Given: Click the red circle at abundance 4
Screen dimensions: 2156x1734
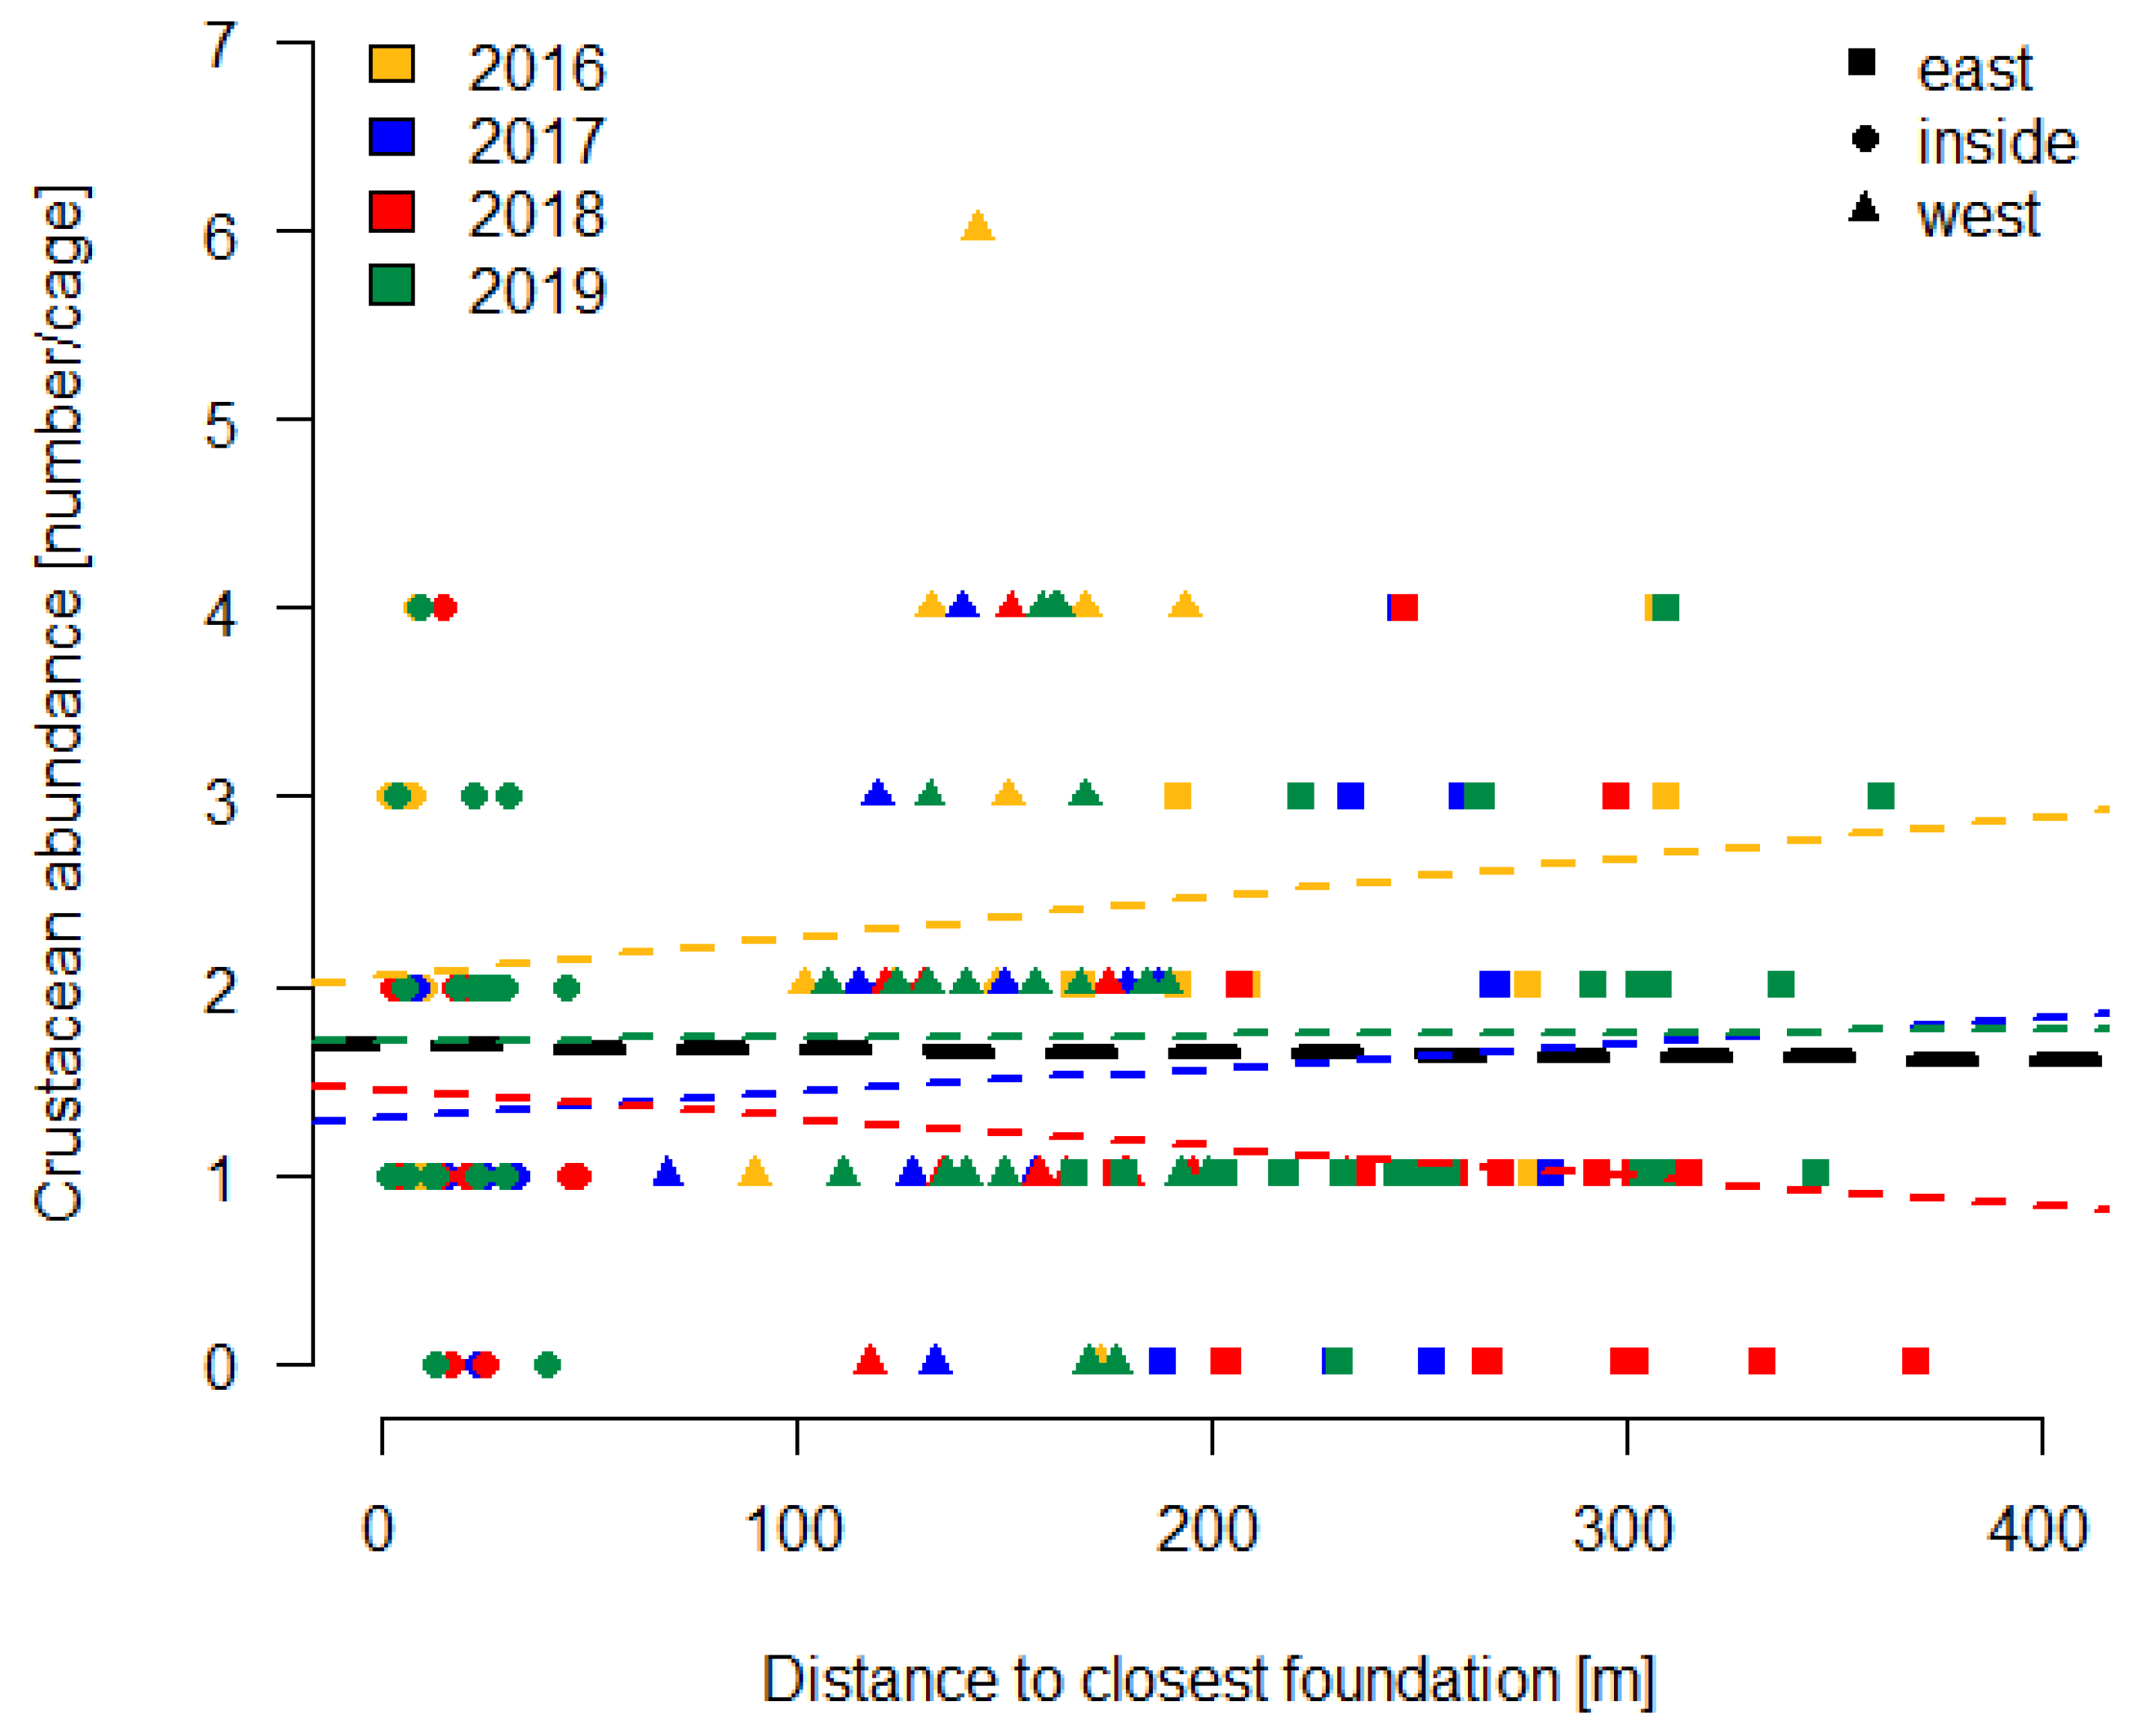Looking at the screenshot, I should pyautogui.click(x=445, y=607).
